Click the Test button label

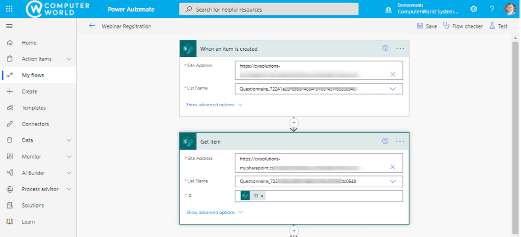pyautogui.click(x=503, y=26)
